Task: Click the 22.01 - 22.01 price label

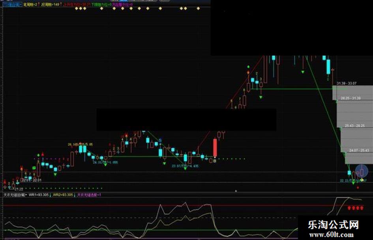Action: (x=32, y=180)
